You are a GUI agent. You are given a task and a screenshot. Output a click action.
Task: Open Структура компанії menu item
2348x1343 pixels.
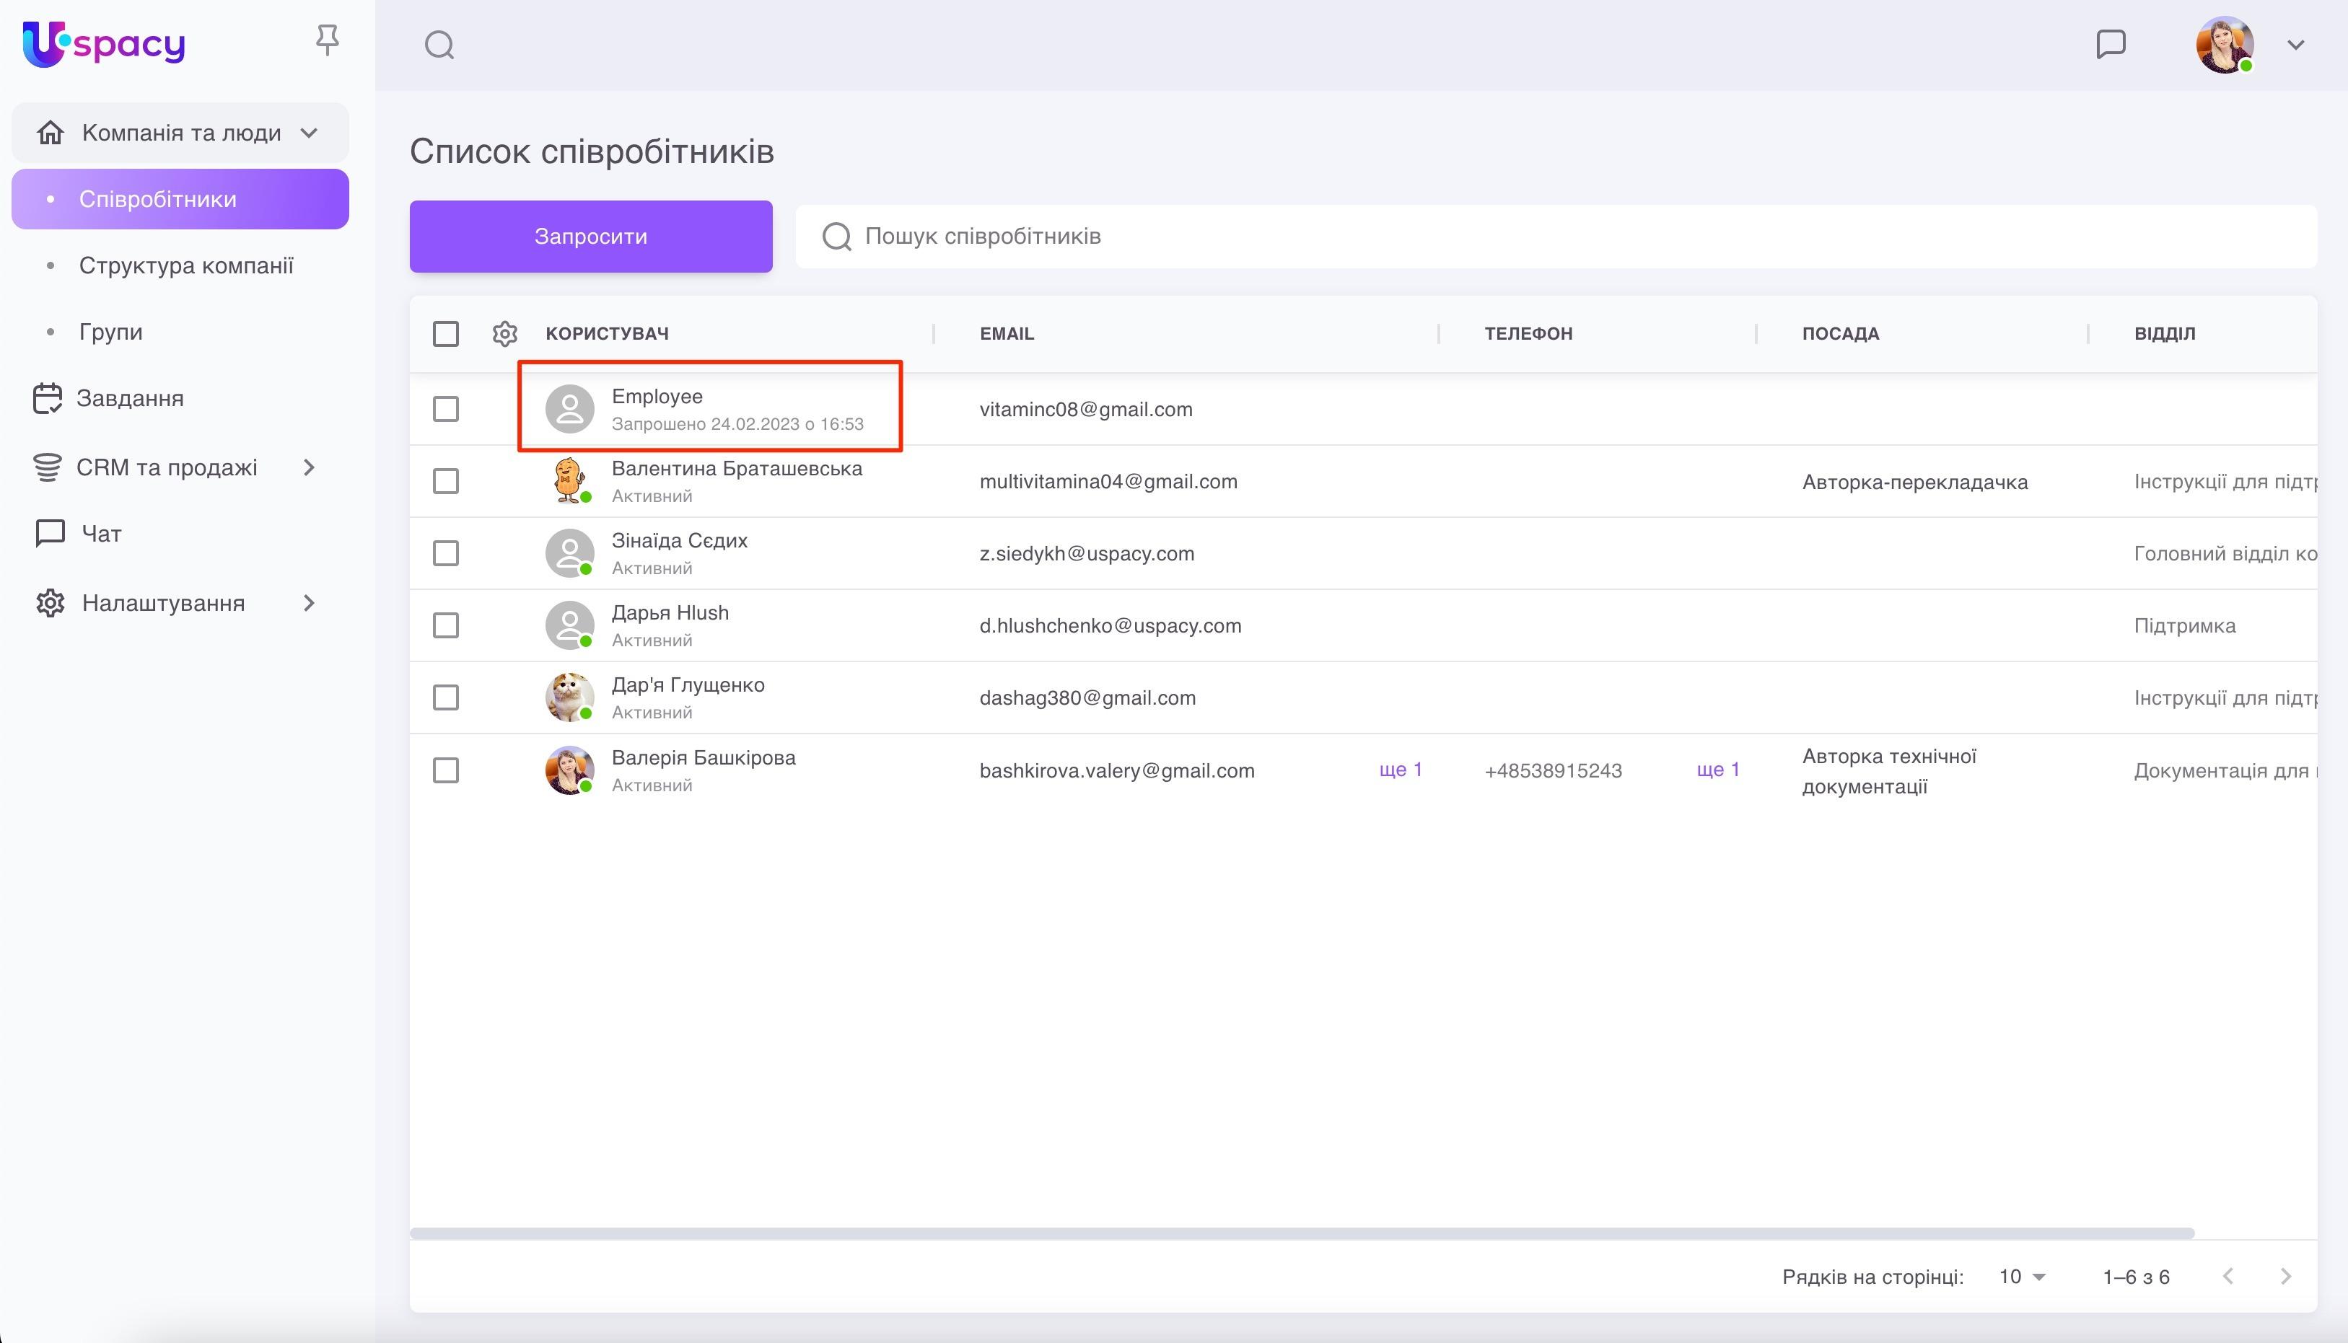point(185,265)
